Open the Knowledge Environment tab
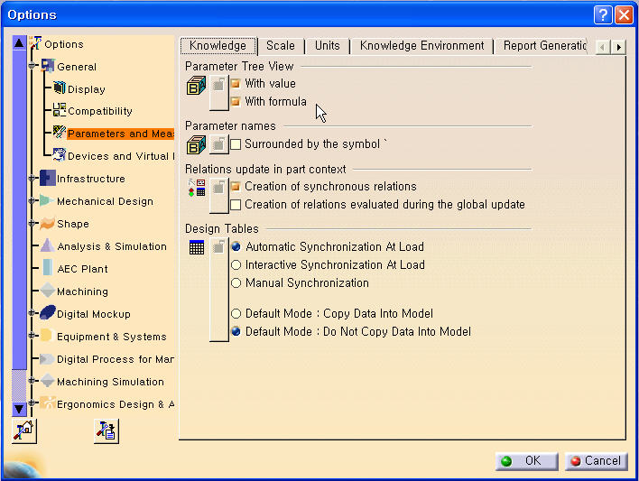Image resolution: width=639 pixels, height=481 pixels. pos(421,46)
